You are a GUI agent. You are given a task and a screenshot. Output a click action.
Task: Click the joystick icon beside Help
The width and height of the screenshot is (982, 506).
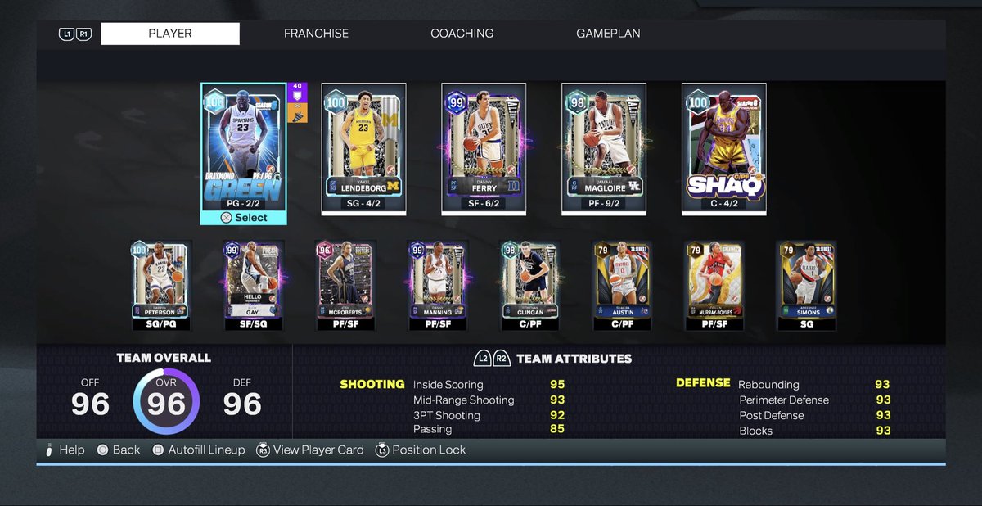[49, 450]
